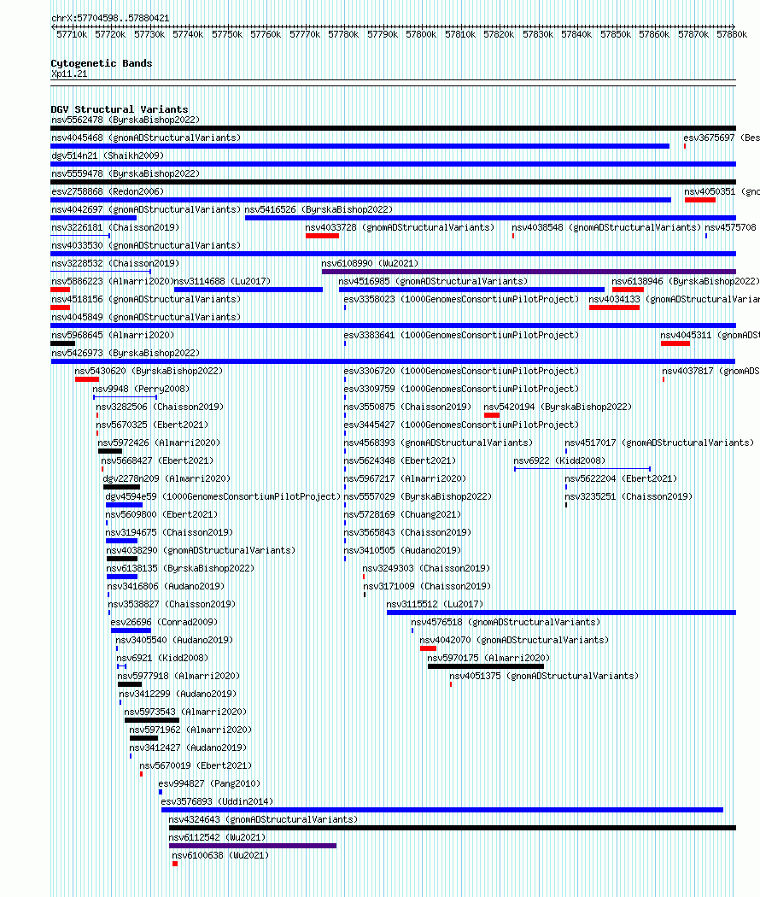Viewport: 760px width, 897px height.
Task: Click esv26696 (Conrad2009) label
Action: [164, 623]
